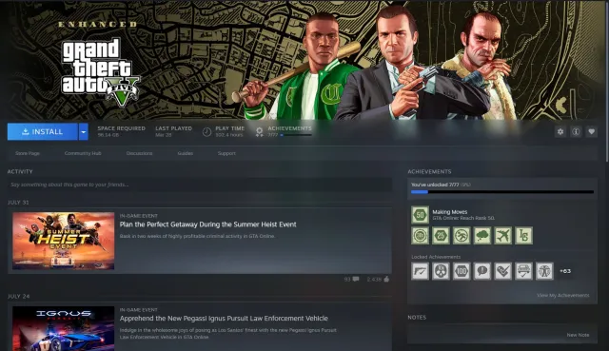Click the airplane achievement icon
This screenshot has height=351, width=609.
pyautogui.click(x=503, y=236)
